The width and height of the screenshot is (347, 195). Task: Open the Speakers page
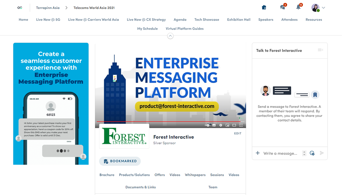pos(266,19)
